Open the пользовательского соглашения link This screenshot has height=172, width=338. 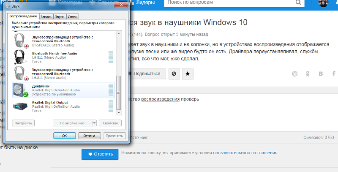[x=245, y=153]
